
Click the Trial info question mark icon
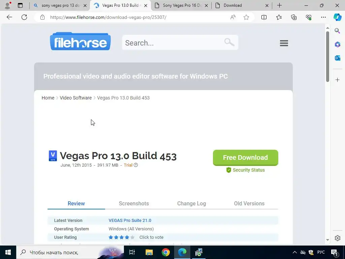(x=136, y=165)
